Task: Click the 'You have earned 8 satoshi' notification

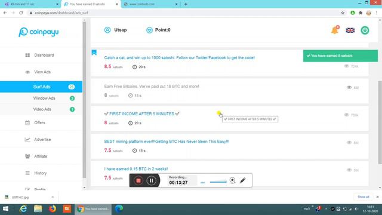Action: click(x=340, y=56)
